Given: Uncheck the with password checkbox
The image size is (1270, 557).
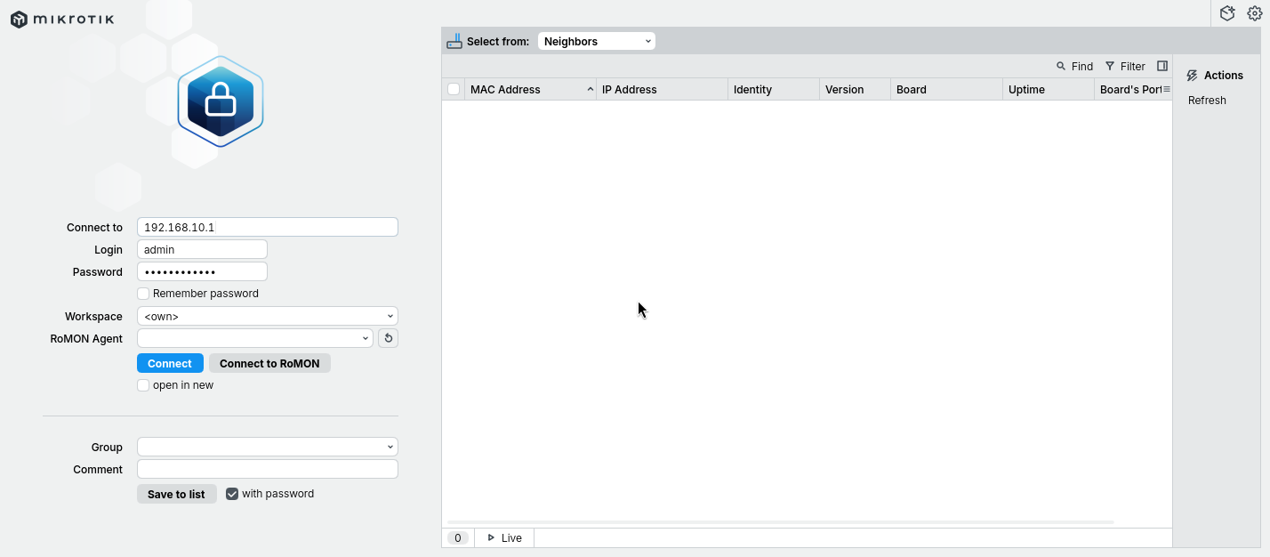Looking at the screenshot, I should click(232, 494).
